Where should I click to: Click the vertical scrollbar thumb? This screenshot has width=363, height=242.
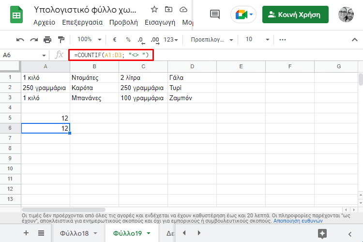click(361, 79)
